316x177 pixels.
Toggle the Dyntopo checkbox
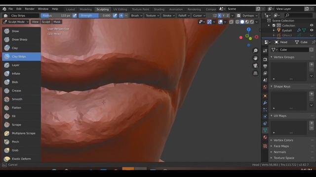click(238, 15)
